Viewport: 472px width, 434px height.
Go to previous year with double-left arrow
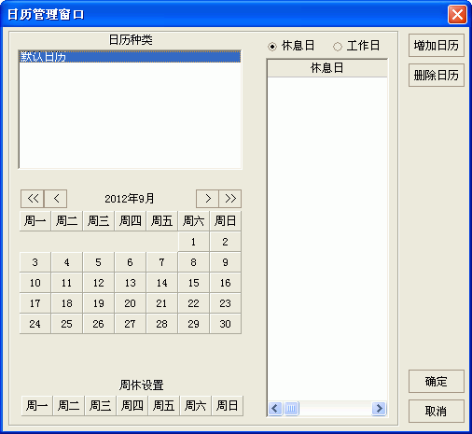point(33,199)
